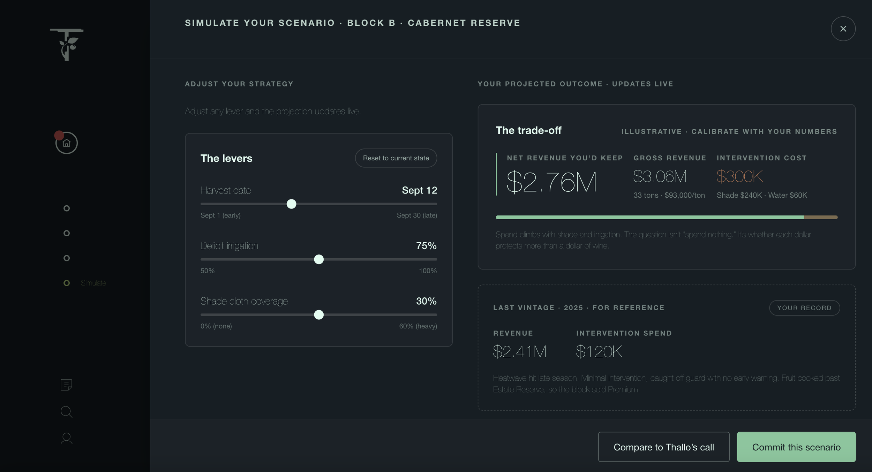Open the notes icon in sidebar
The image size is (872, 472).
pos(66,385)
